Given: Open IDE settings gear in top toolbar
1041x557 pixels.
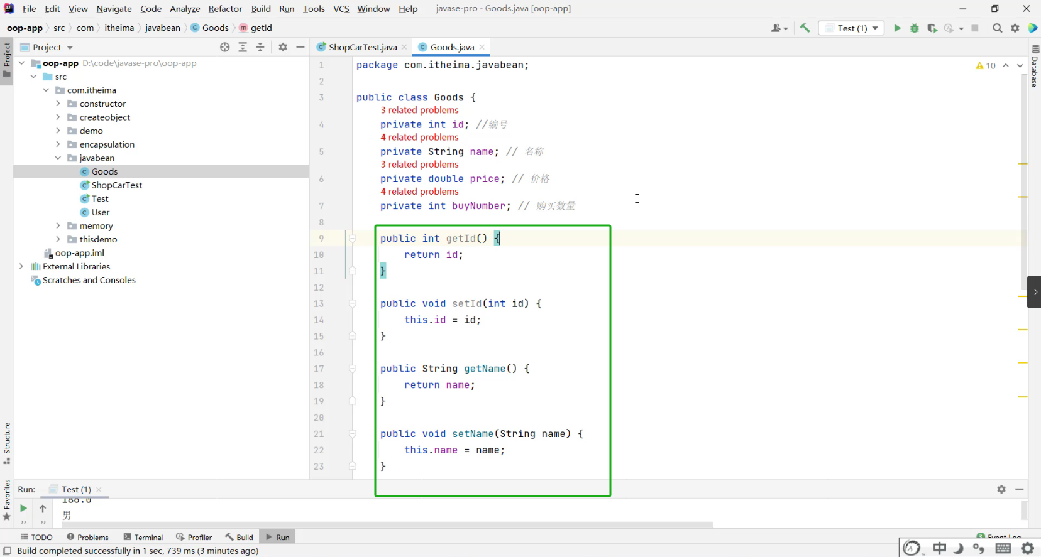Looking at the screenshot, I should pyautogui.click(x=1015, y=28).
